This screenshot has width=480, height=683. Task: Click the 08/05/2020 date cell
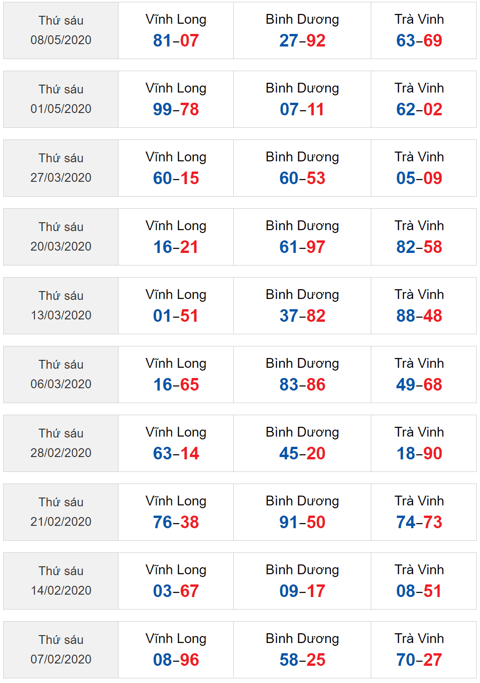tap(61, 30)
